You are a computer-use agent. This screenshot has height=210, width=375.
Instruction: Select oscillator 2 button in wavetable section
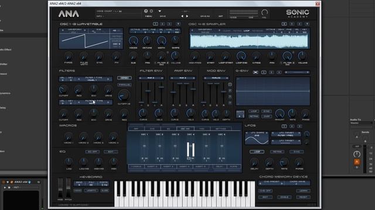(162, 24)
